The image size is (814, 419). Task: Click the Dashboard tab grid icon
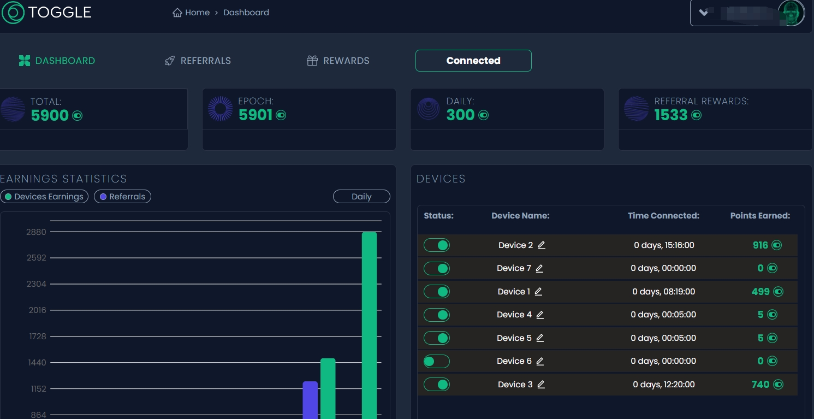(25, 61)
